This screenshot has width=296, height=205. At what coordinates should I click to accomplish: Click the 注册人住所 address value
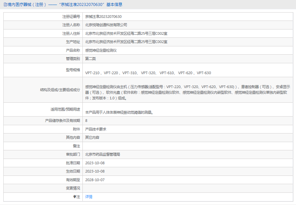126,33
